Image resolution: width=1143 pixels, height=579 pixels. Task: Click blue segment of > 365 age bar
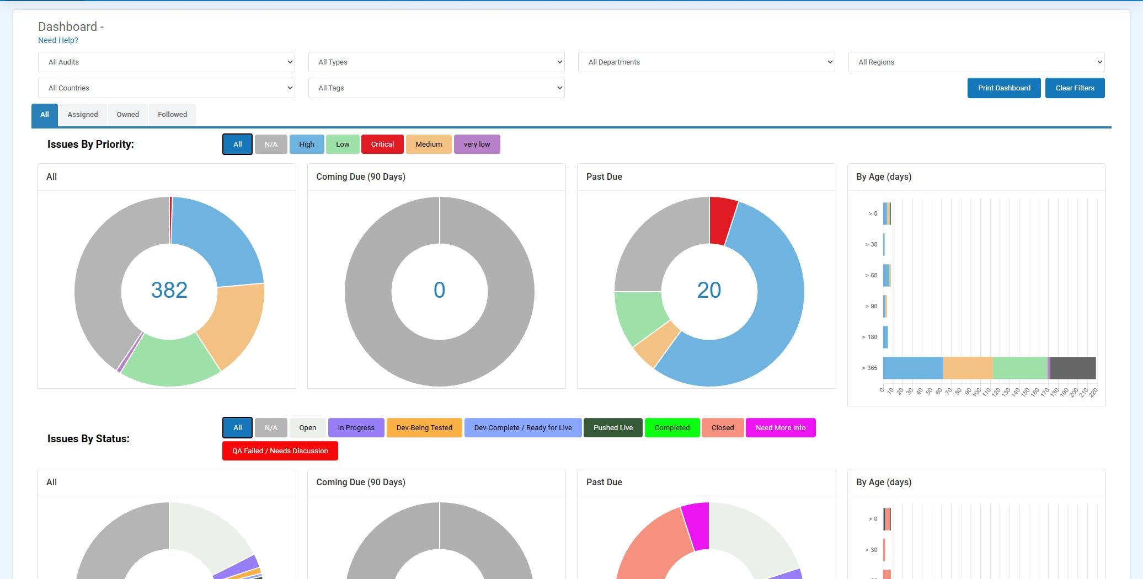[912, 368]
